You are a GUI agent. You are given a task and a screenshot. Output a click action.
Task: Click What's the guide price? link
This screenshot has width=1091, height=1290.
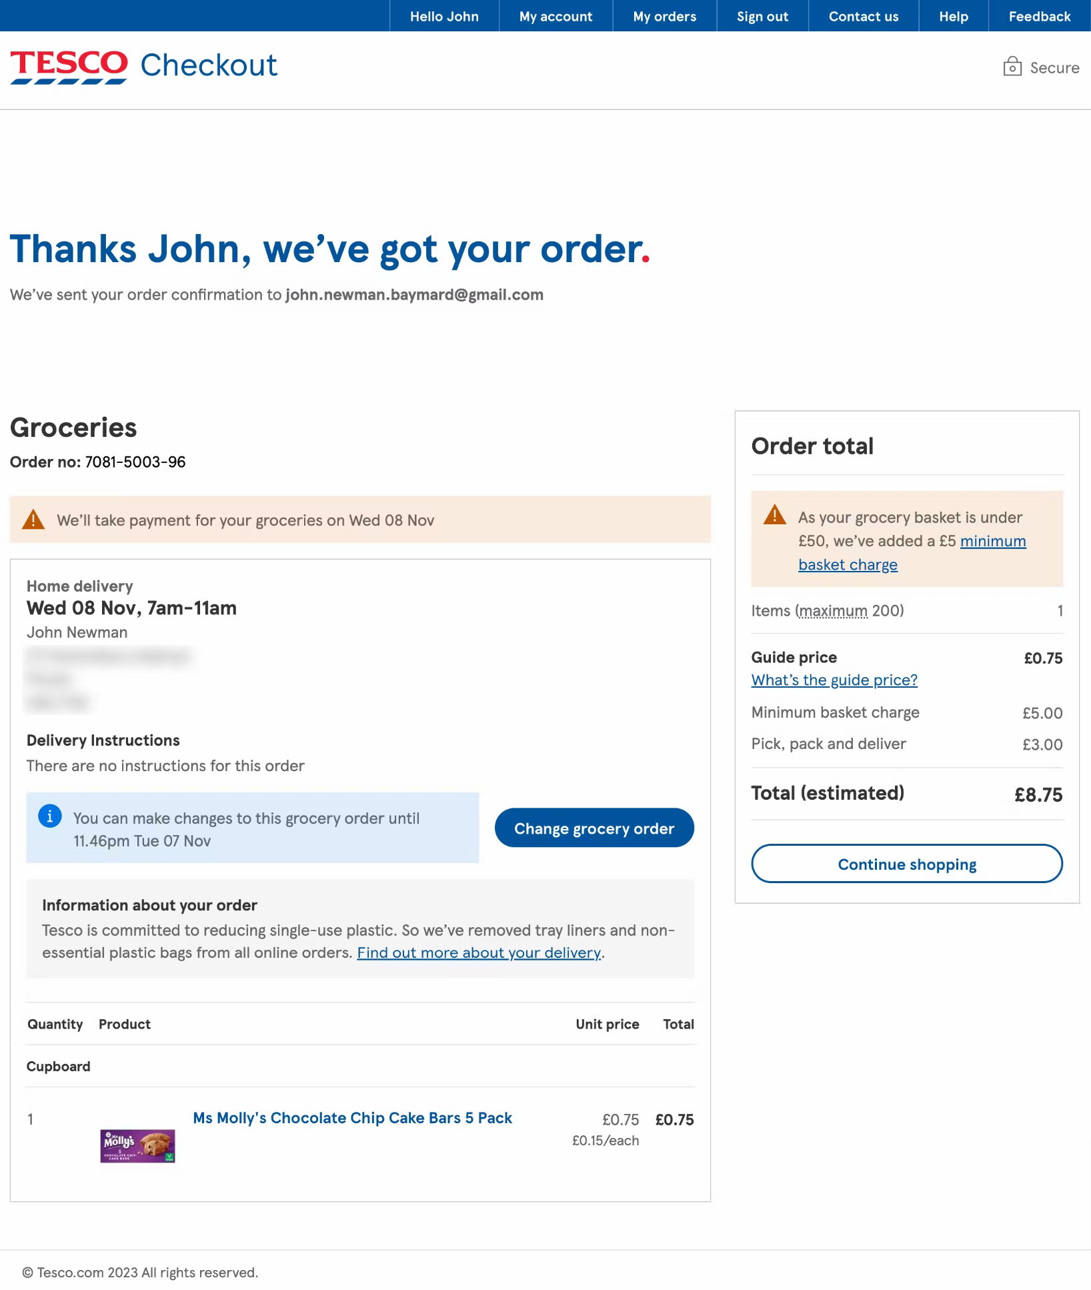[834, 680]
